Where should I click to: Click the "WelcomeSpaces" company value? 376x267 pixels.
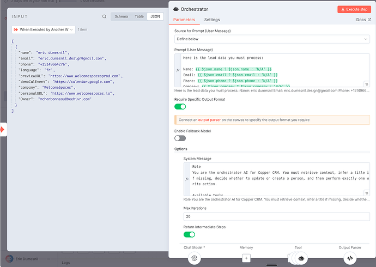click(x=58, y=88)
